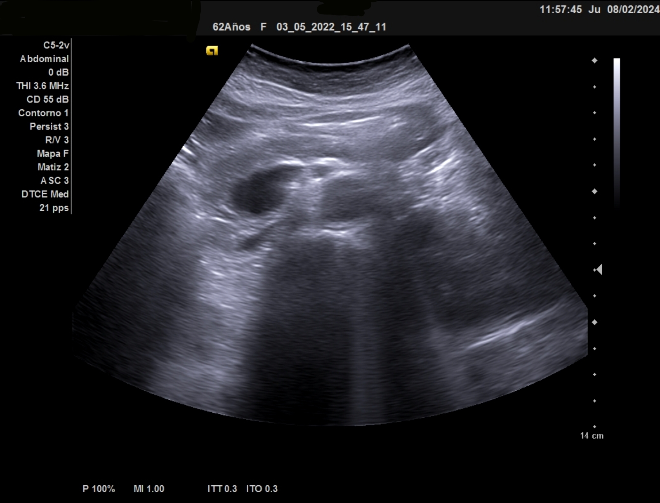Click the top diamond marker on depth scale
The image size is (660, 503).
click(594, 61)
